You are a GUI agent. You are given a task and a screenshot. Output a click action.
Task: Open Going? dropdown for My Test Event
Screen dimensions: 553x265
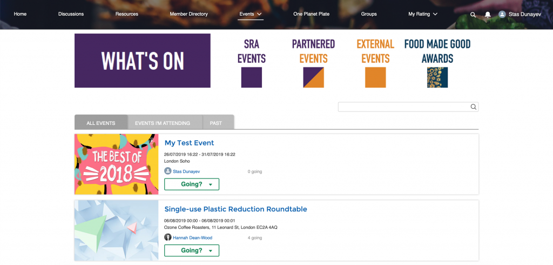click(192, 184)
